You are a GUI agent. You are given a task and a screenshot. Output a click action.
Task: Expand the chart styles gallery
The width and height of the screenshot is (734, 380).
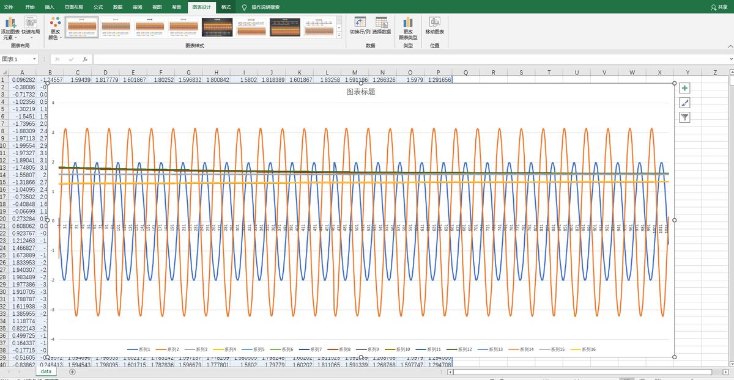[339, 35]
